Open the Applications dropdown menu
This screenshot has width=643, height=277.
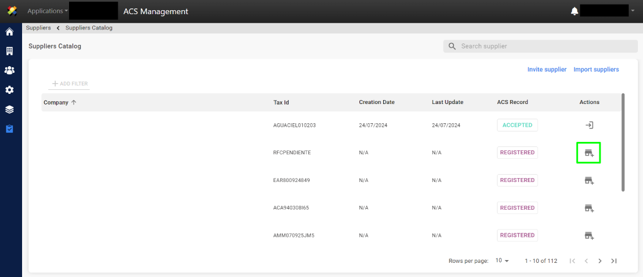(48, 11)
